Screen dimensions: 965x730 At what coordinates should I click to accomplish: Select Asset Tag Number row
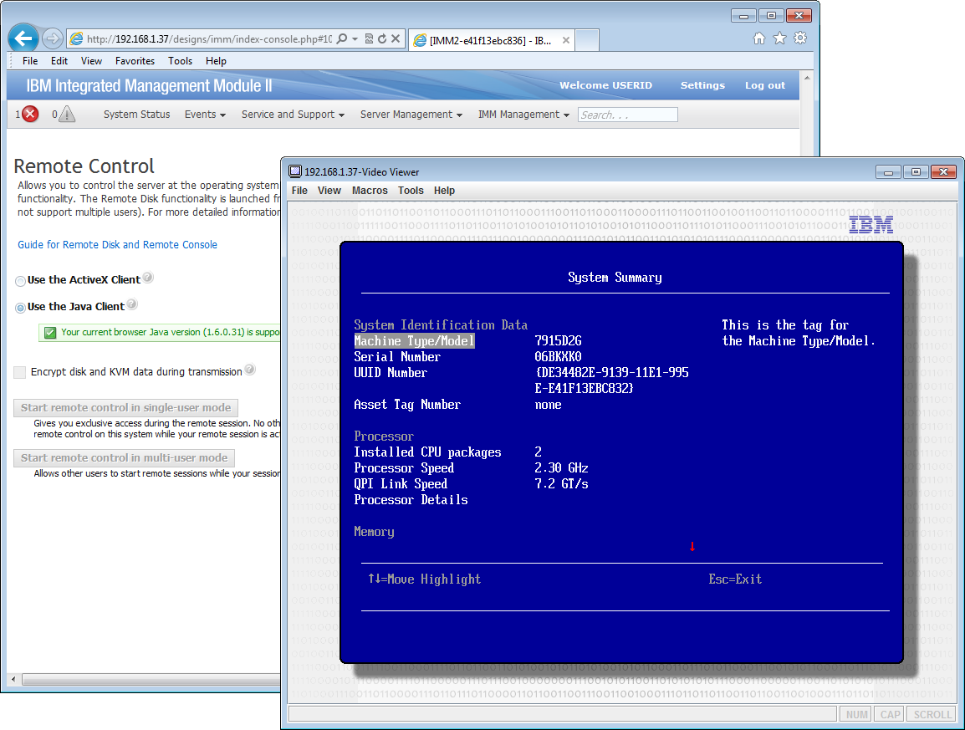(406, 405)
